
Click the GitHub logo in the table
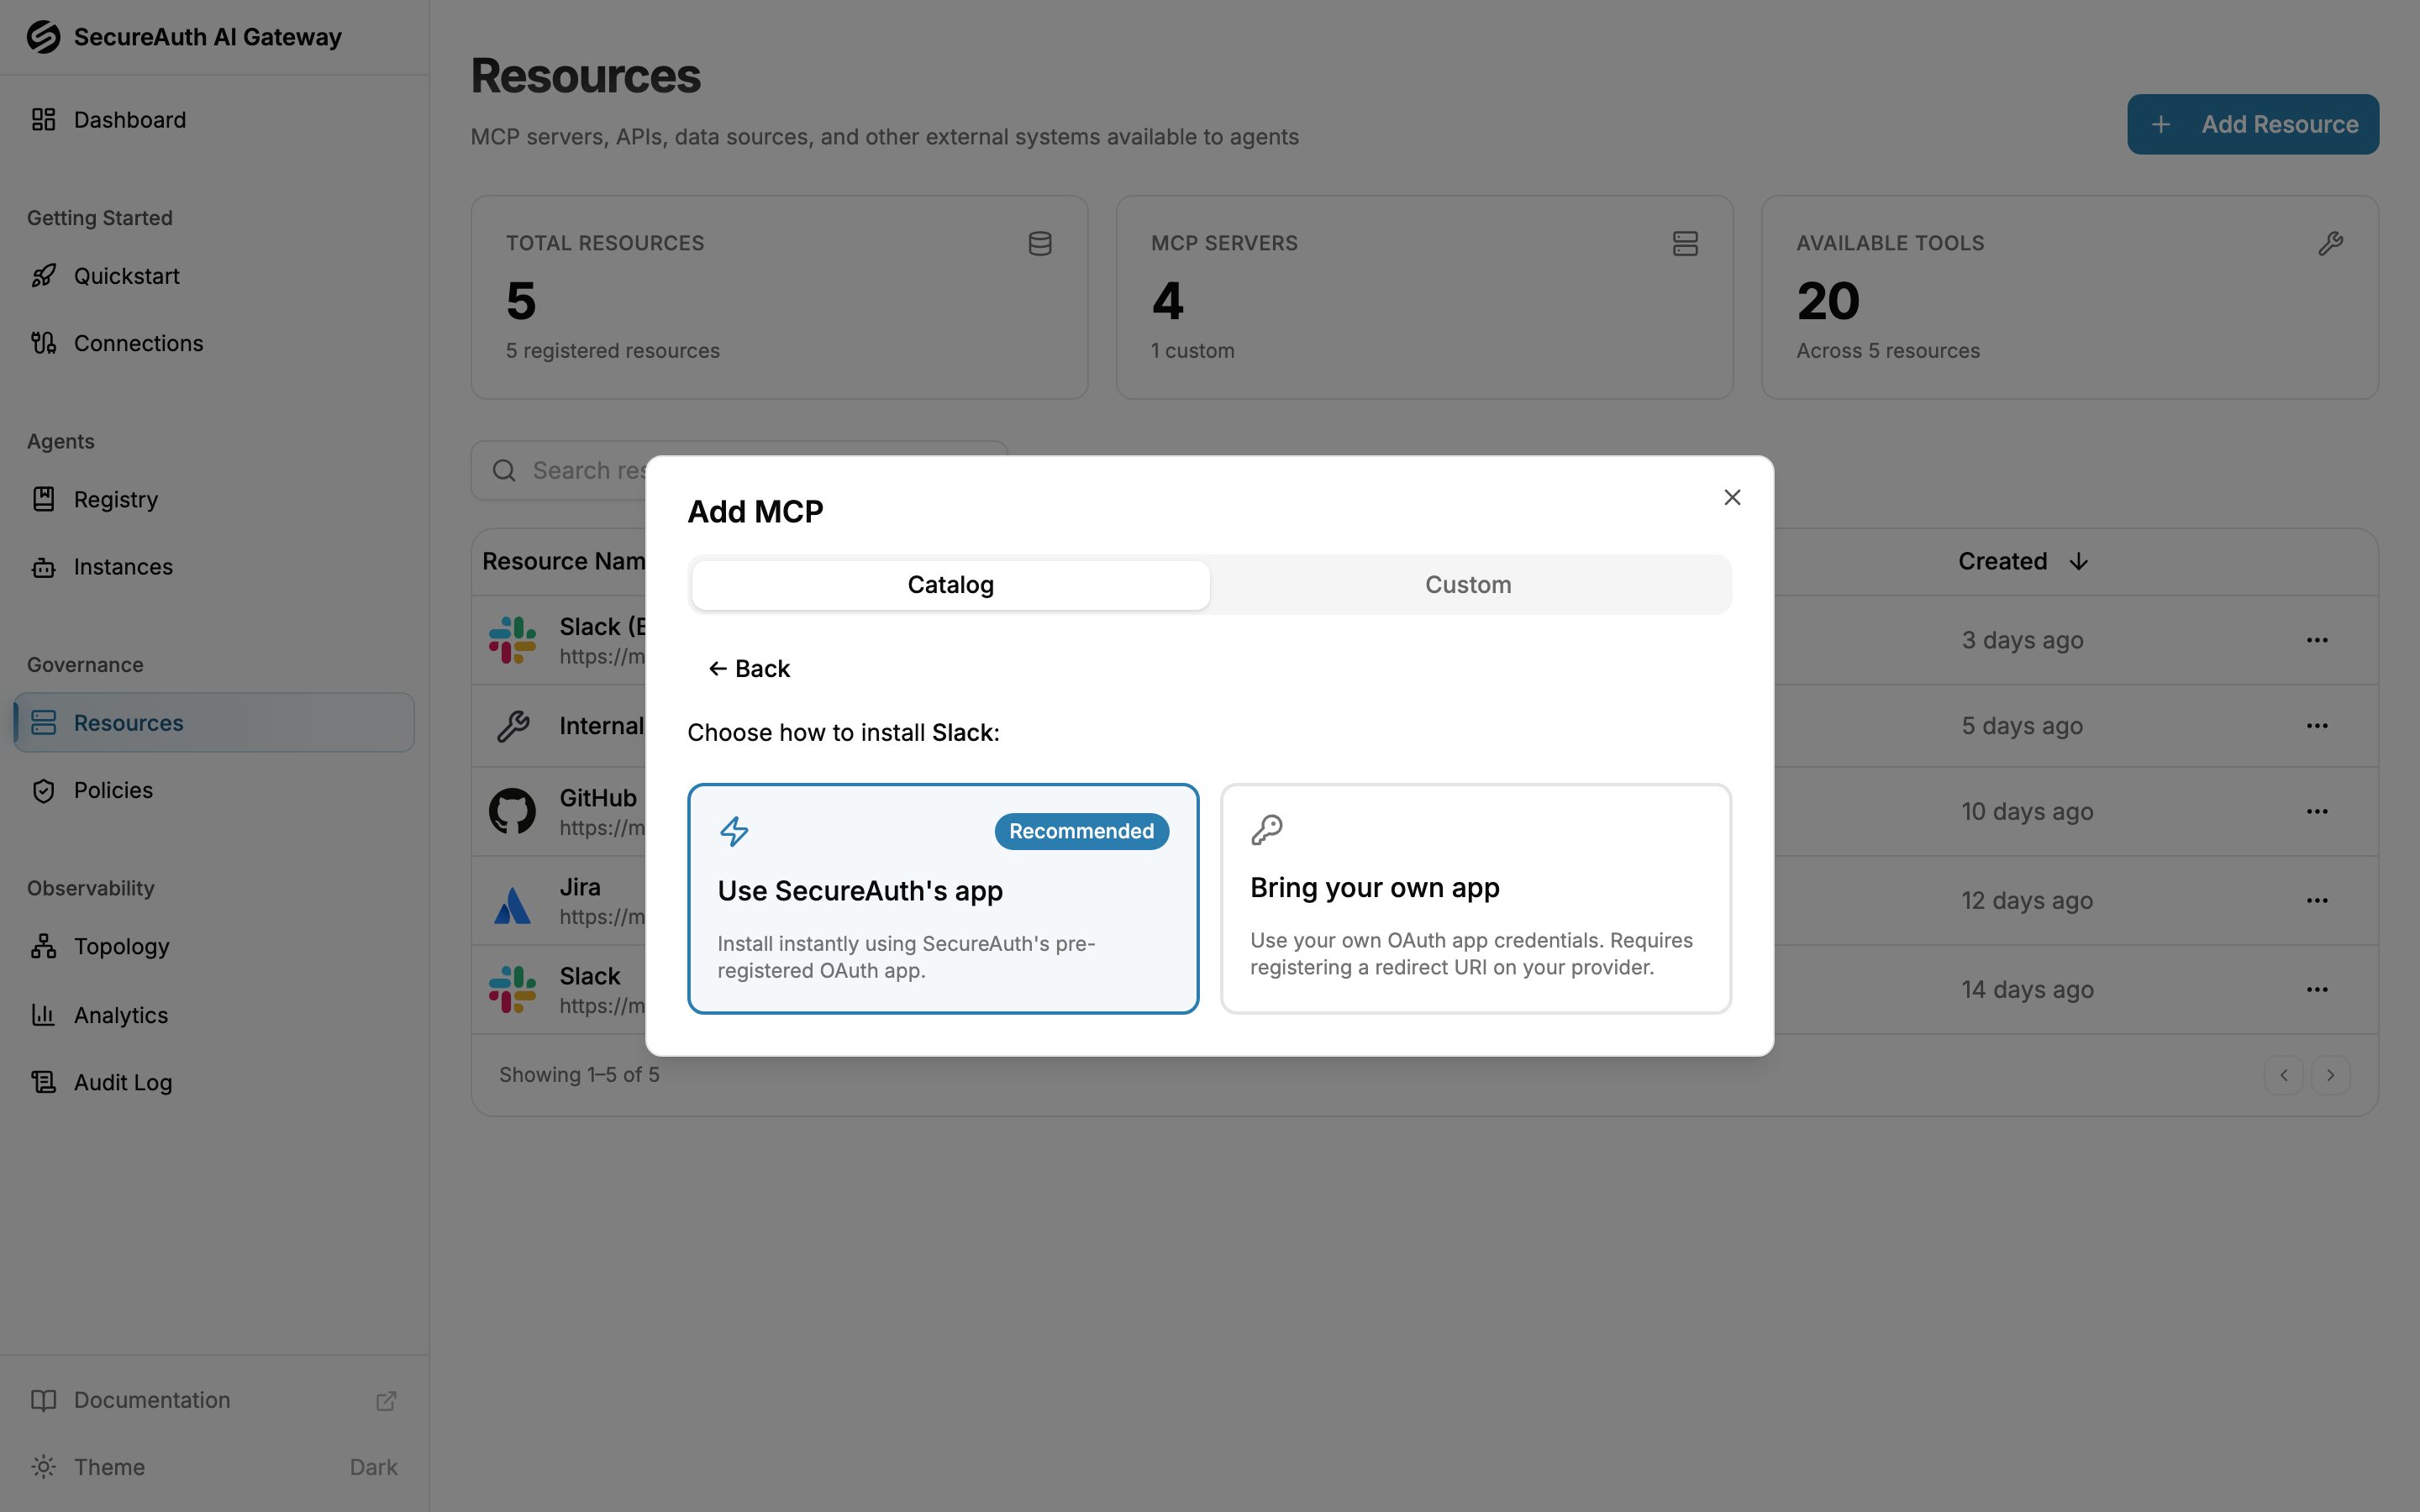coord(512,811)
